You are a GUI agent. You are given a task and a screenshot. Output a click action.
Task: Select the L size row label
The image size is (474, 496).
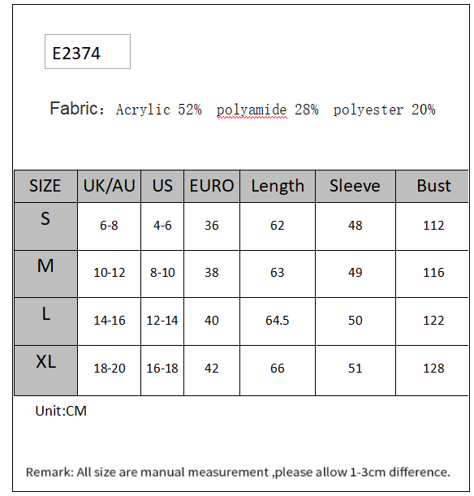tap(45, 321)
